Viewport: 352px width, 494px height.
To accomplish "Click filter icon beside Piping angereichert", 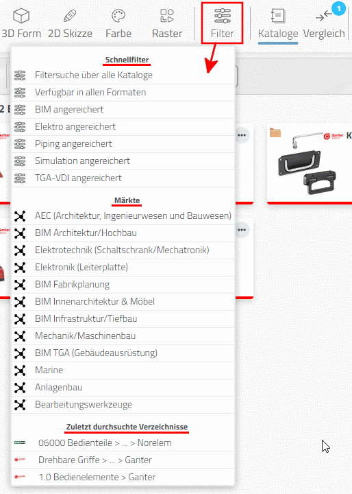I will coord(20,144).
